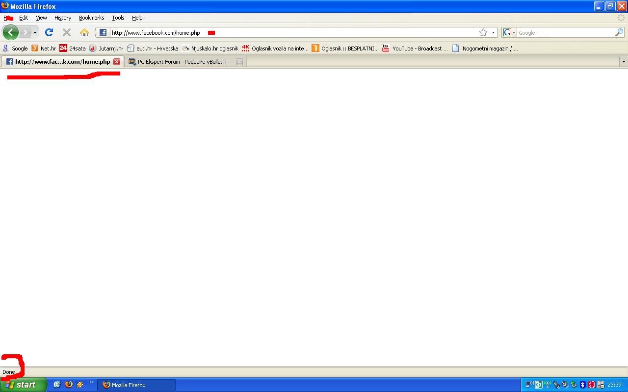Expand hidden Quick Launch items chevron

click(x=91, y=383)
